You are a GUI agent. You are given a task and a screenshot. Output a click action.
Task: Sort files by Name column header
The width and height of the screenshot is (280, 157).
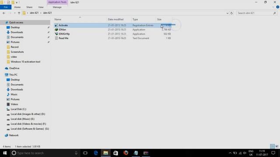click(58, 19)
